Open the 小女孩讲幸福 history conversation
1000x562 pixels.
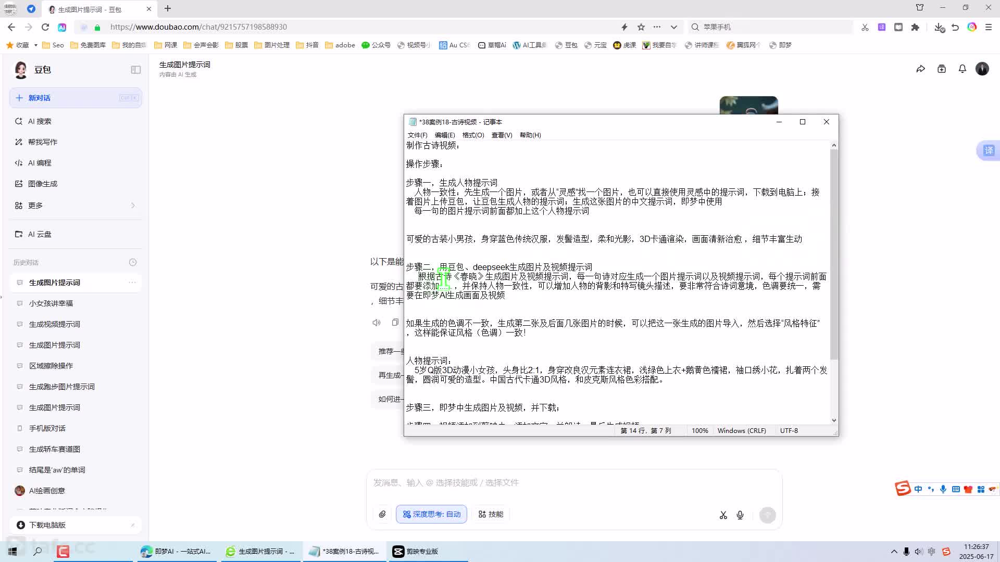51,303
